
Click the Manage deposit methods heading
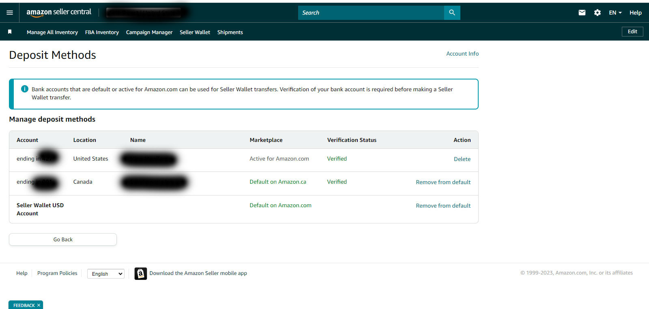tap(52, 119)
